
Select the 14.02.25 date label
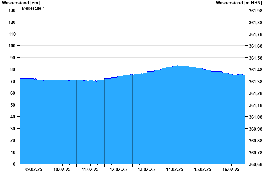pos(175,169)
